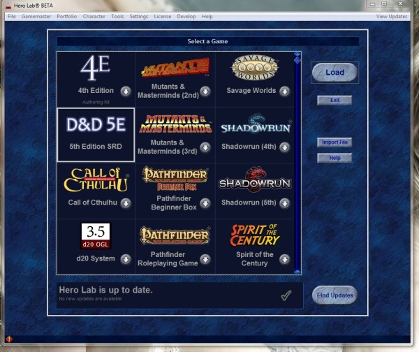Click the up-to-date checkmark icon
Viewport: 419px width, 352px height.
[286, 295]
